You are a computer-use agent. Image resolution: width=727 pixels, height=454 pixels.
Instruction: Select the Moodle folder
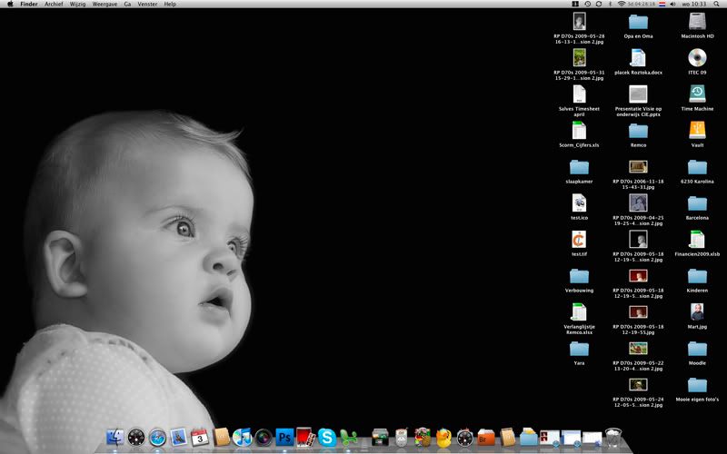pyautogui.click(x=697, y=349)
